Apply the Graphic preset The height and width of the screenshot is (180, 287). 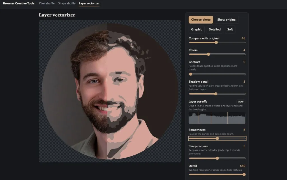click(196, 29)
